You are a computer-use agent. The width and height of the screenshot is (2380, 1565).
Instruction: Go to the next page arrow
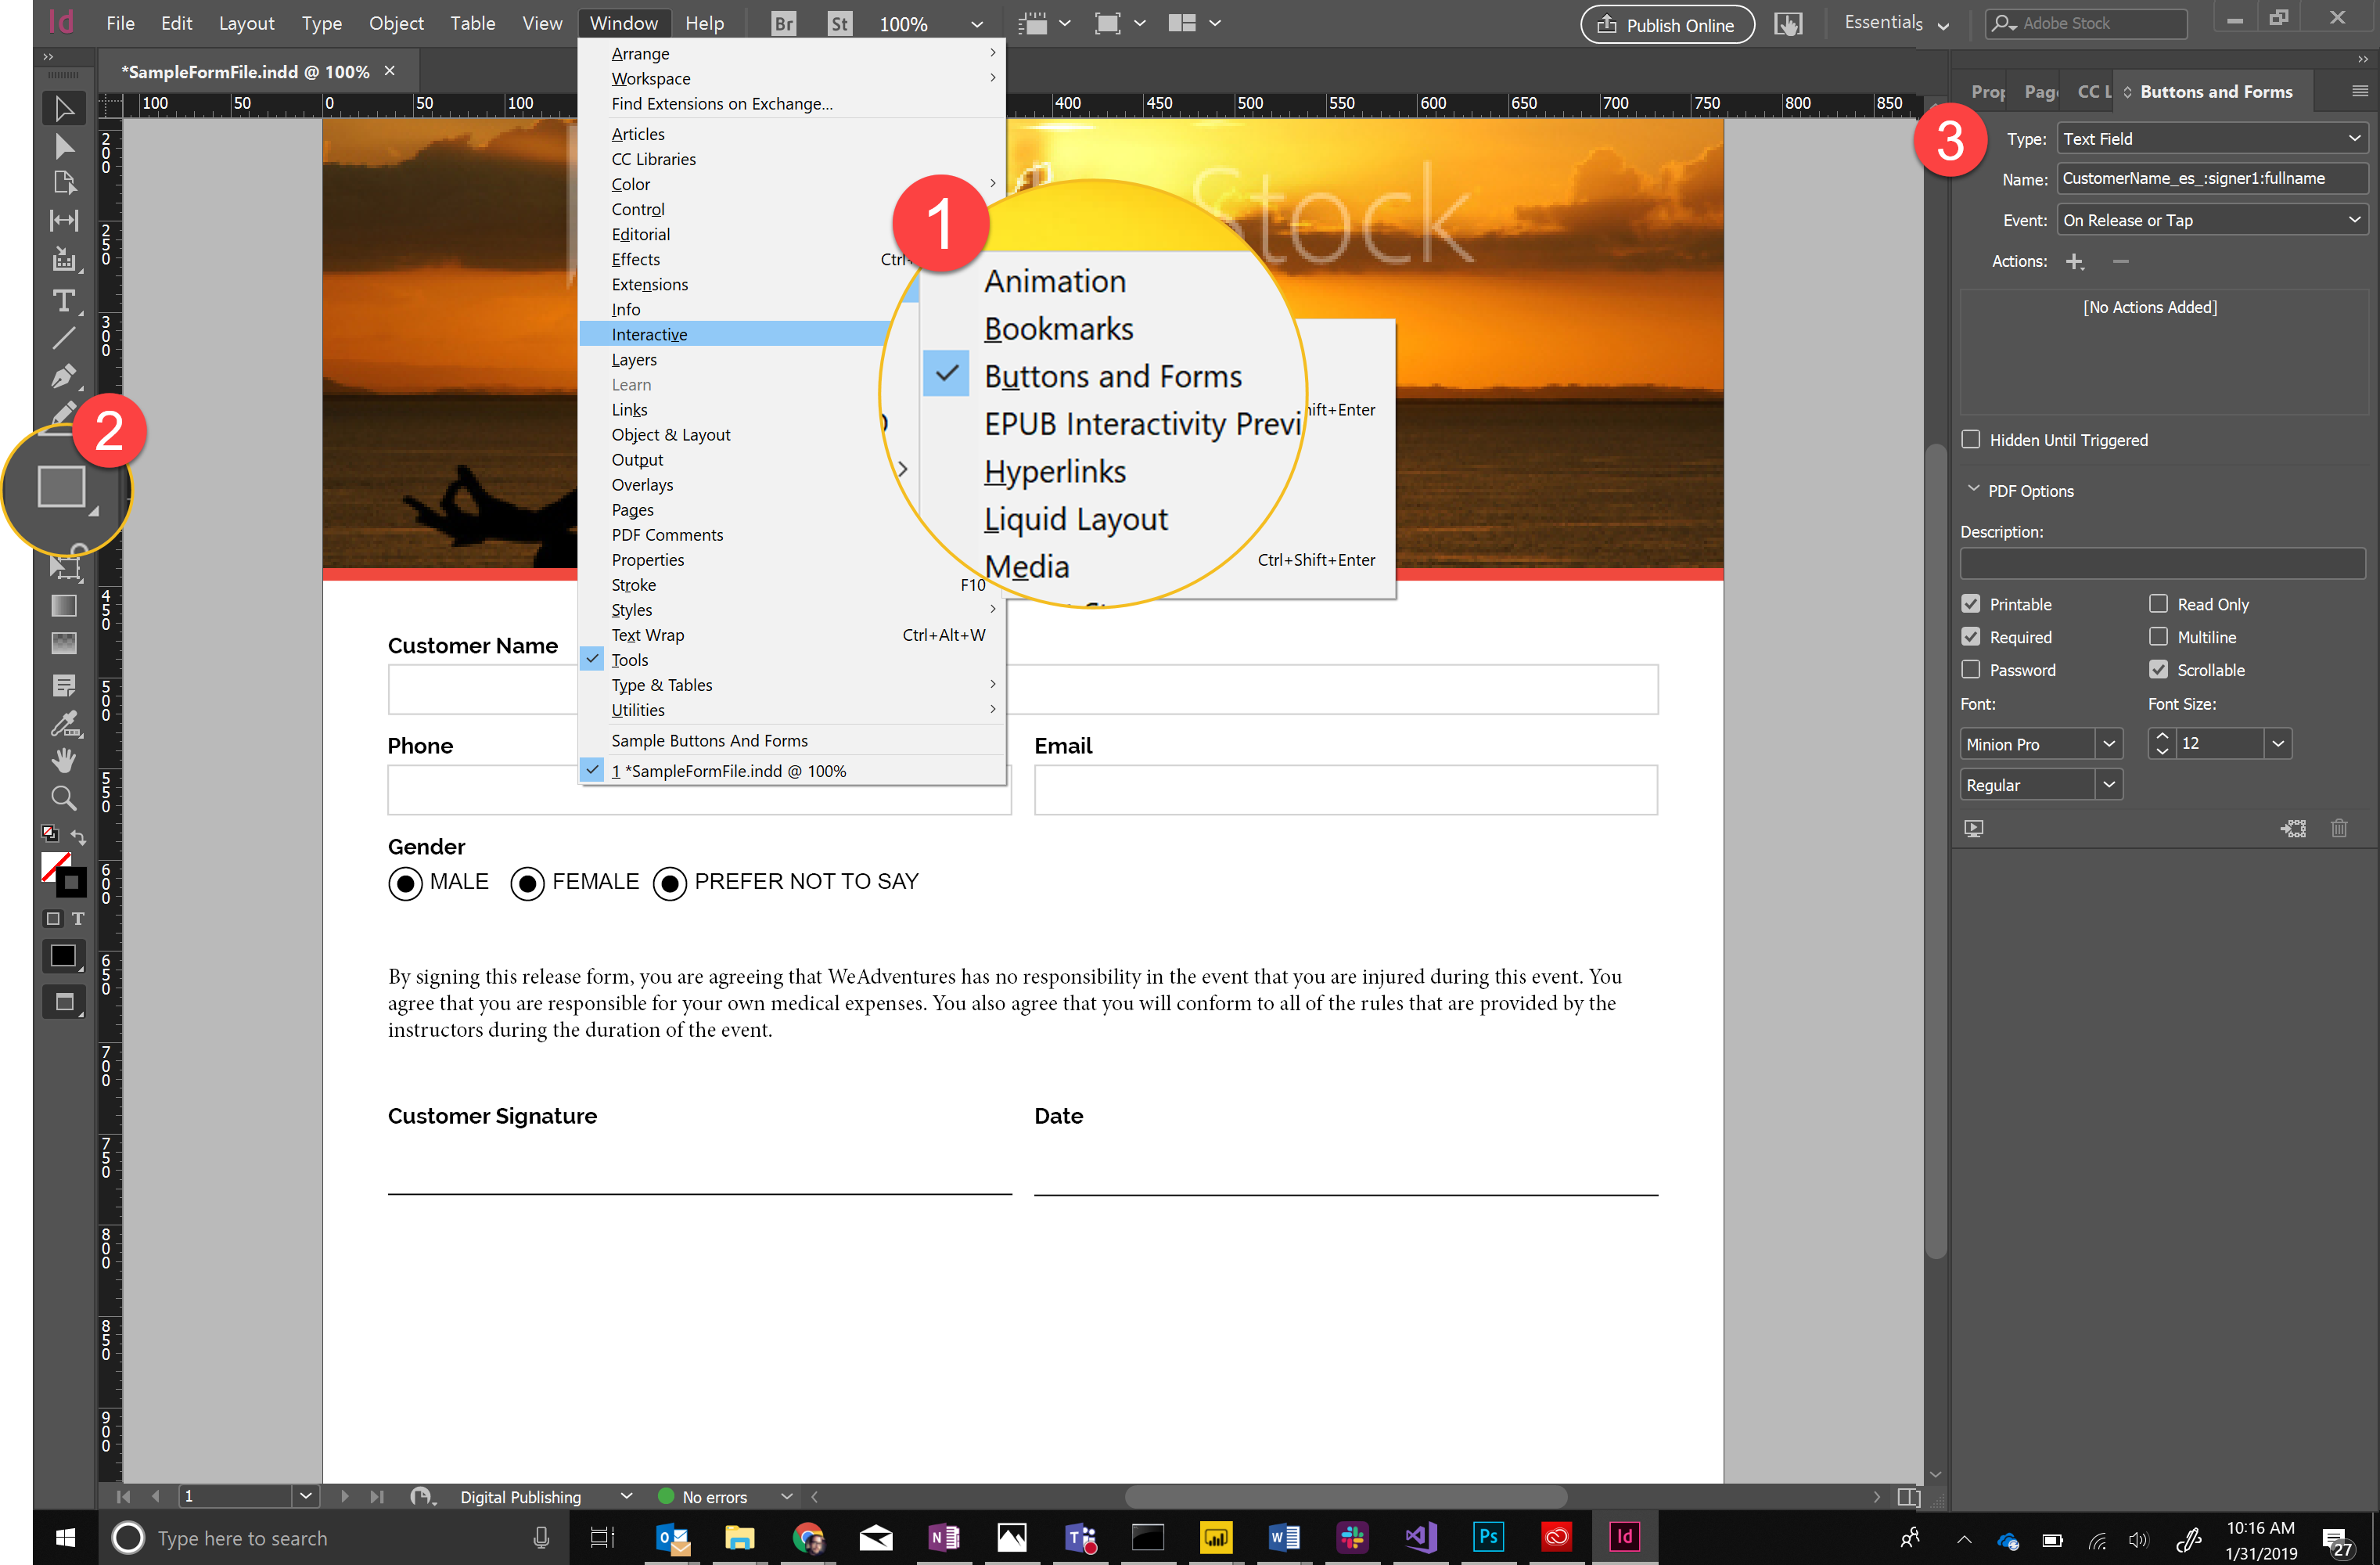click(x=345, y=1497)
